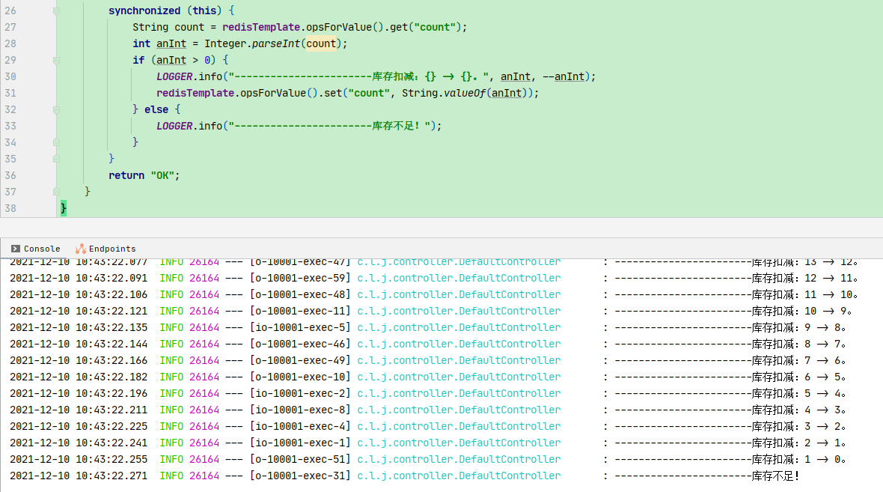The image size is (883, 492).
Task: Click line number 36 in the gutter
Action: point(10,175)
